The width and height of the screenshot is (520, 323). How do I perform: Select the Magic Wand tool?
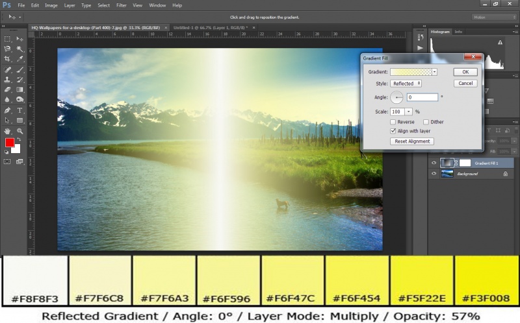tap(20, 49)
